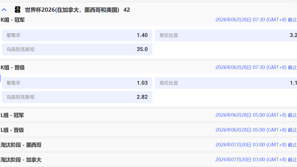Collapse the K组 - 冠军 market
Image resolution: width=297 pixels, height=167 pixels.
[x=13, y=20]
